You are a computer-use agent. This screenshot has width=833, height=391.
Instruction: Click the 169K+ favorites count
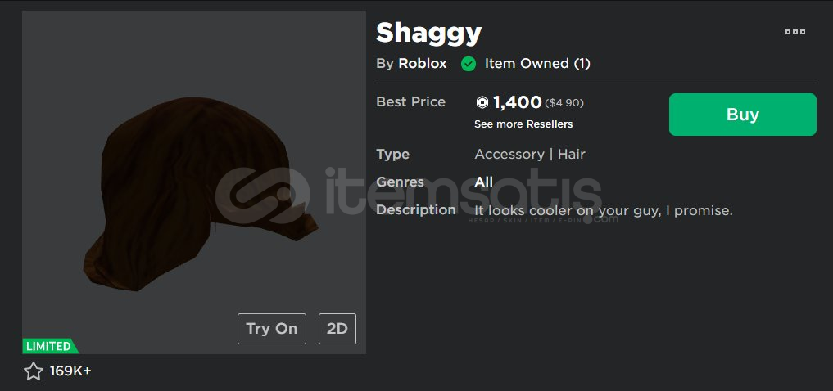coord(70,371)
